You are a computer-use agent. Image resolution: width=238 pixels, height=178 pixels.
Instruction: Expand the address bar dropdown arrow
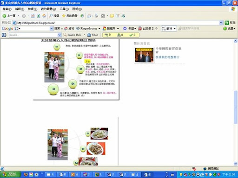(x=221, y=23)
